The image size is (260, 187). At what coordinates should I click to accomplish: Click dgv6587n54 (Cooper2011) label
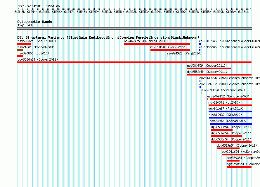[x=231, y=133]
